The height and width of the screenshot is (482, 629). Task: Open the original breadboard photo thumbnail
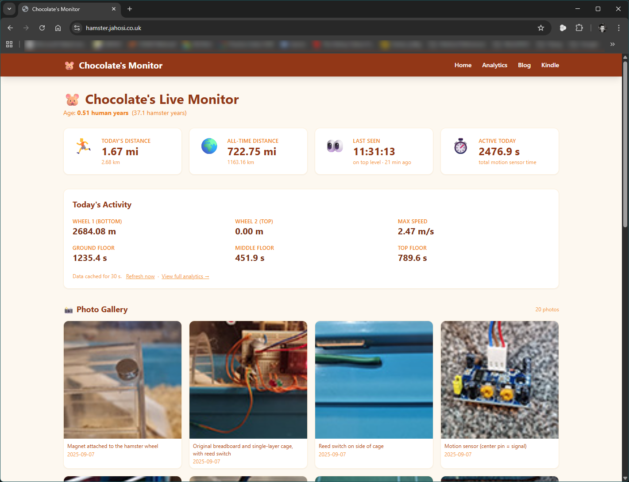[x=248, y=380]
